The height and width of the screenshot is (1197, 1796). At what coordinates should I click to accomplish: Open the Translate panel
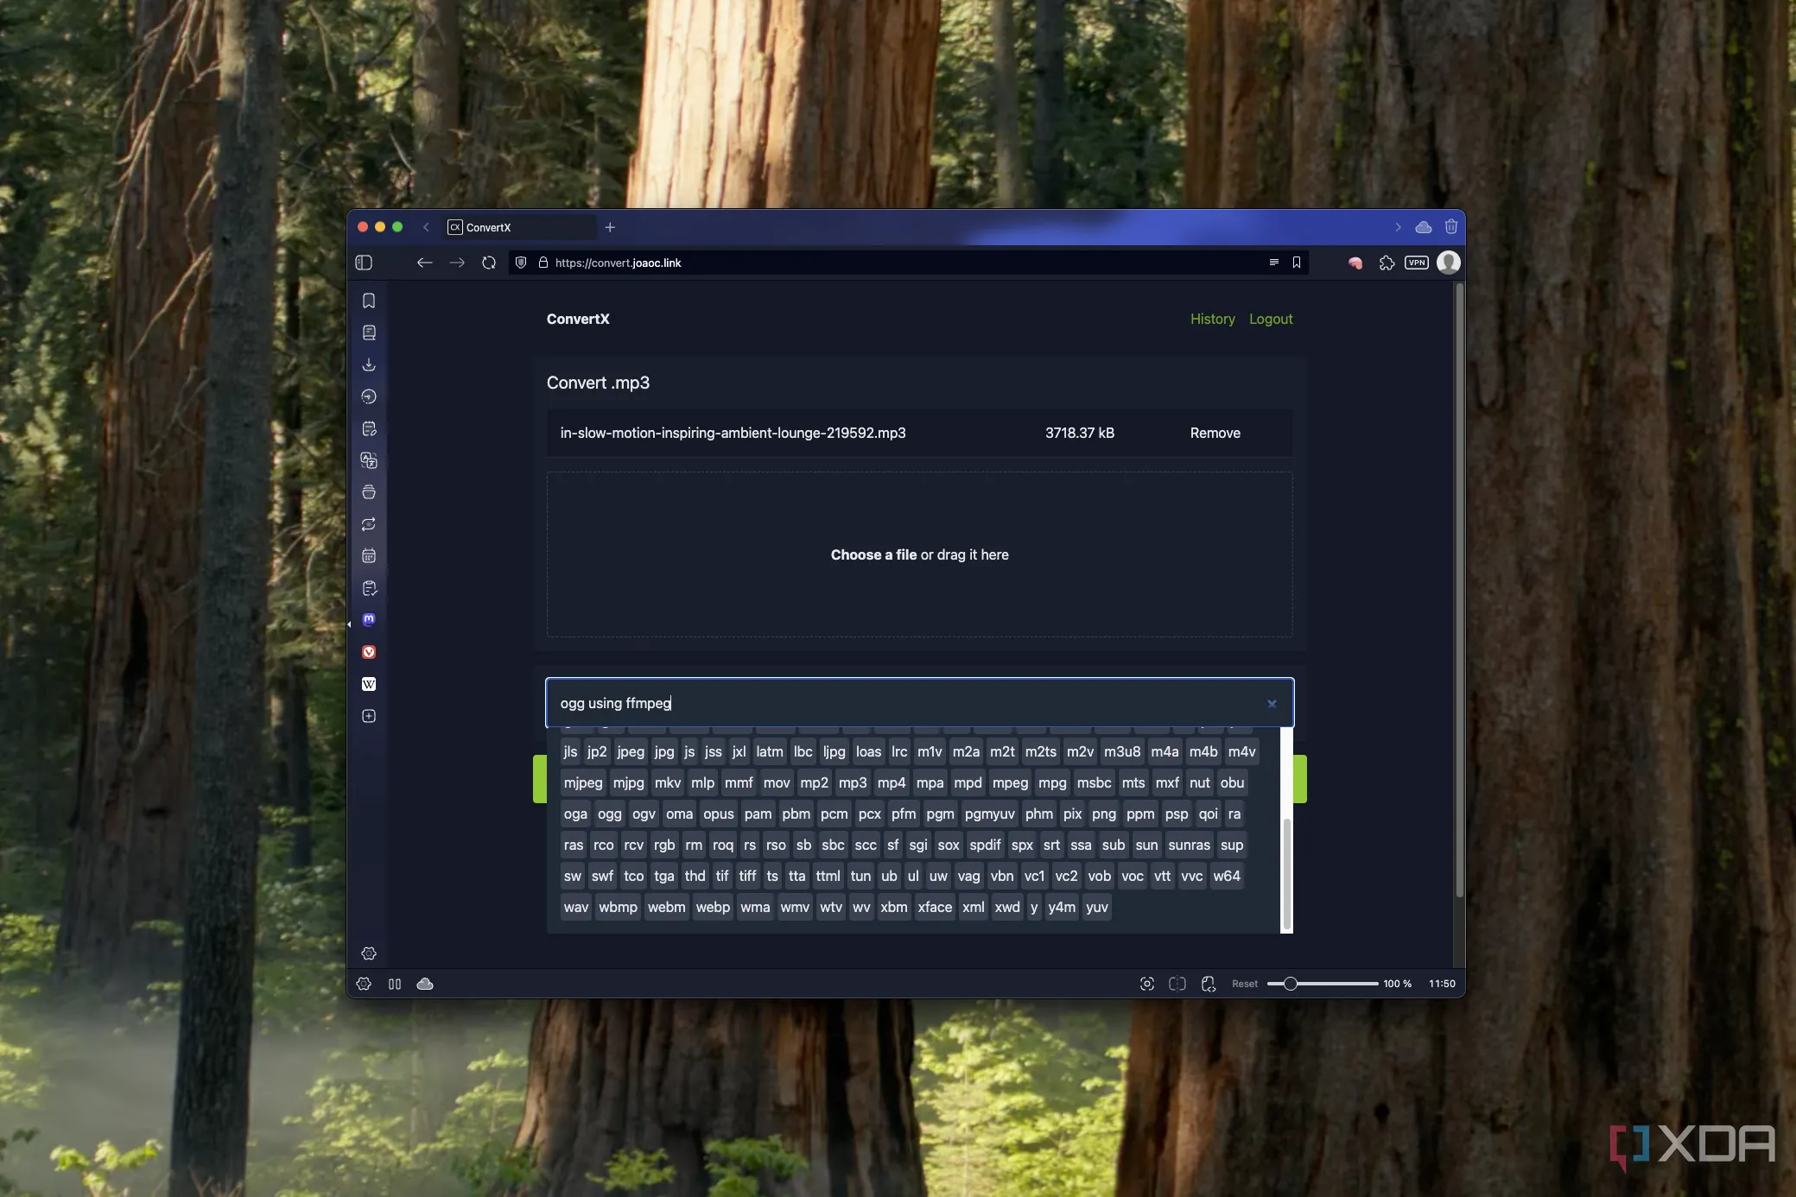(x=369, y=460)
